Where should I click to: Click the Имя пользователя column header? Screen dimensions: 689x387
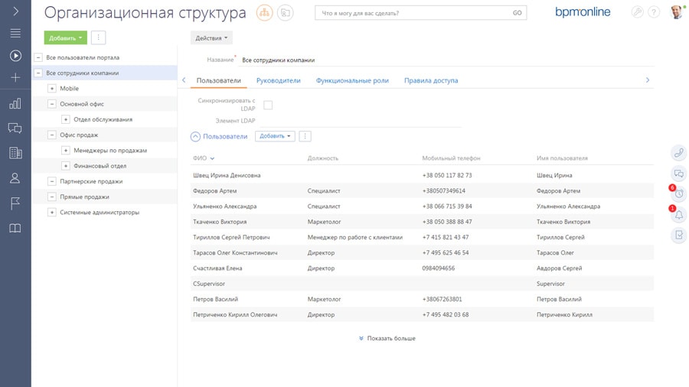point(562,158)
